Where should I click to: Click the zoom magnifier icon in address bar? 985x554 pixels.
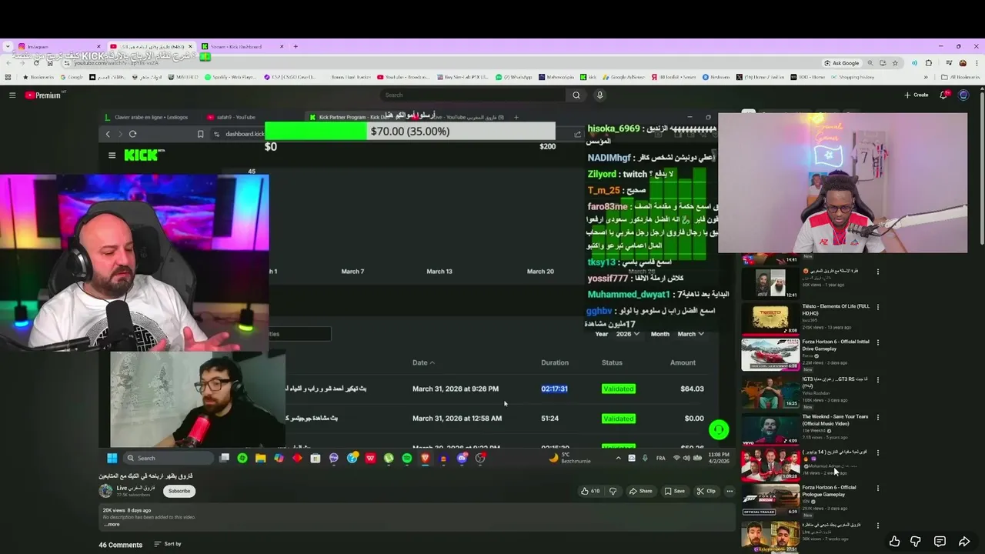870,63
